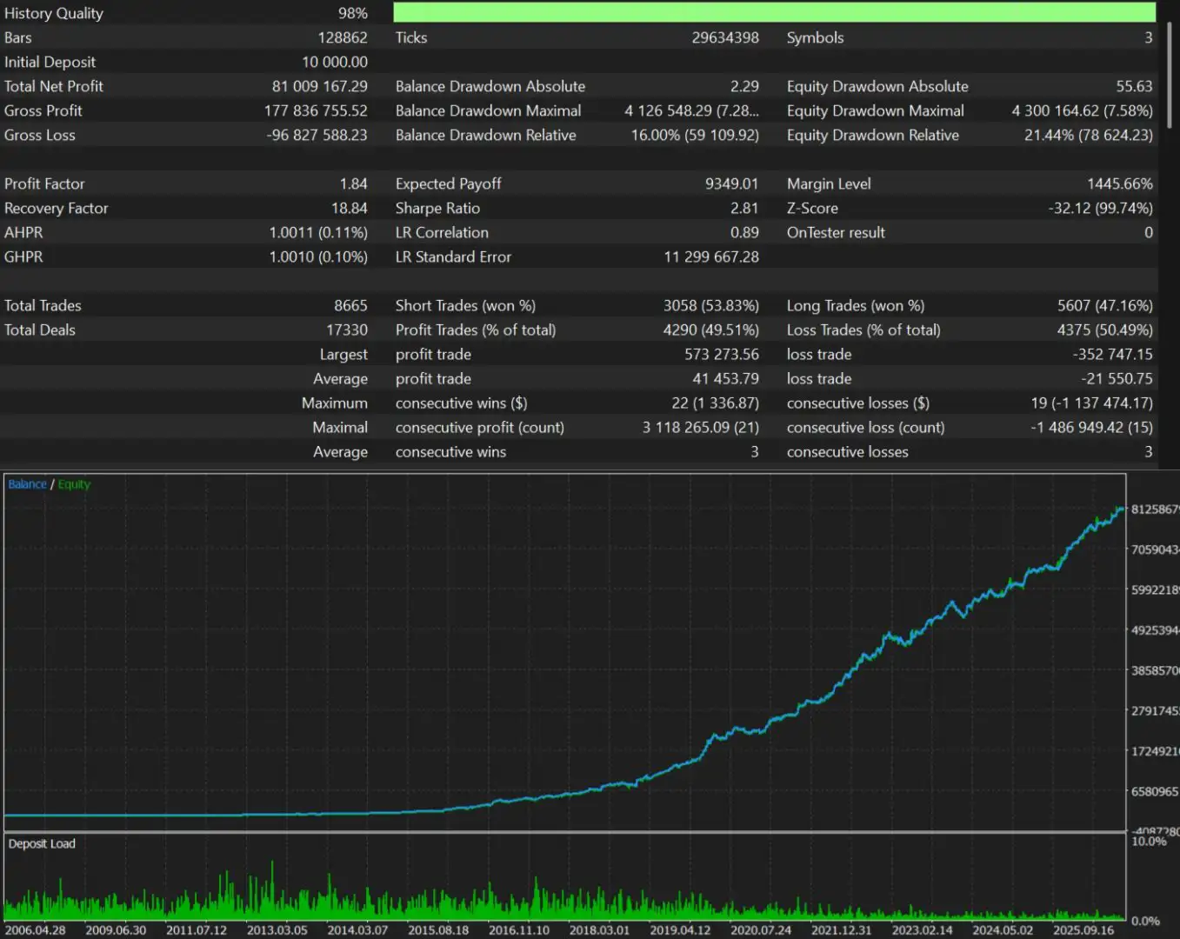Screen dimensions: 1180x939
Task: Click Balance Drawdown Relative value 16.00% (59 109.92)
Action: coord(695,135)
